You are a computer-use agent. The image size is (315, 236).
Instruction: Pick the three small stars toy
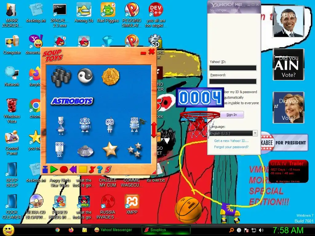[135, 150]
